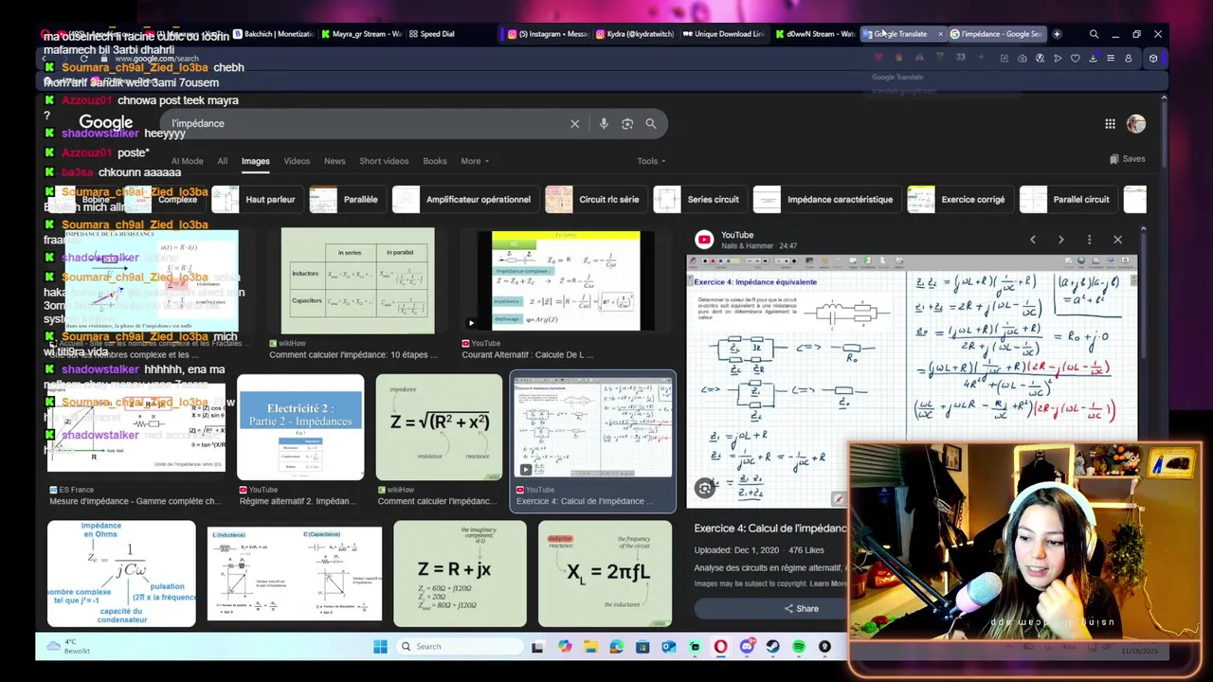This screenshot has height=682, width=1213.
Task: Switch to Videos results tab
Action: (x=297, y=161)
